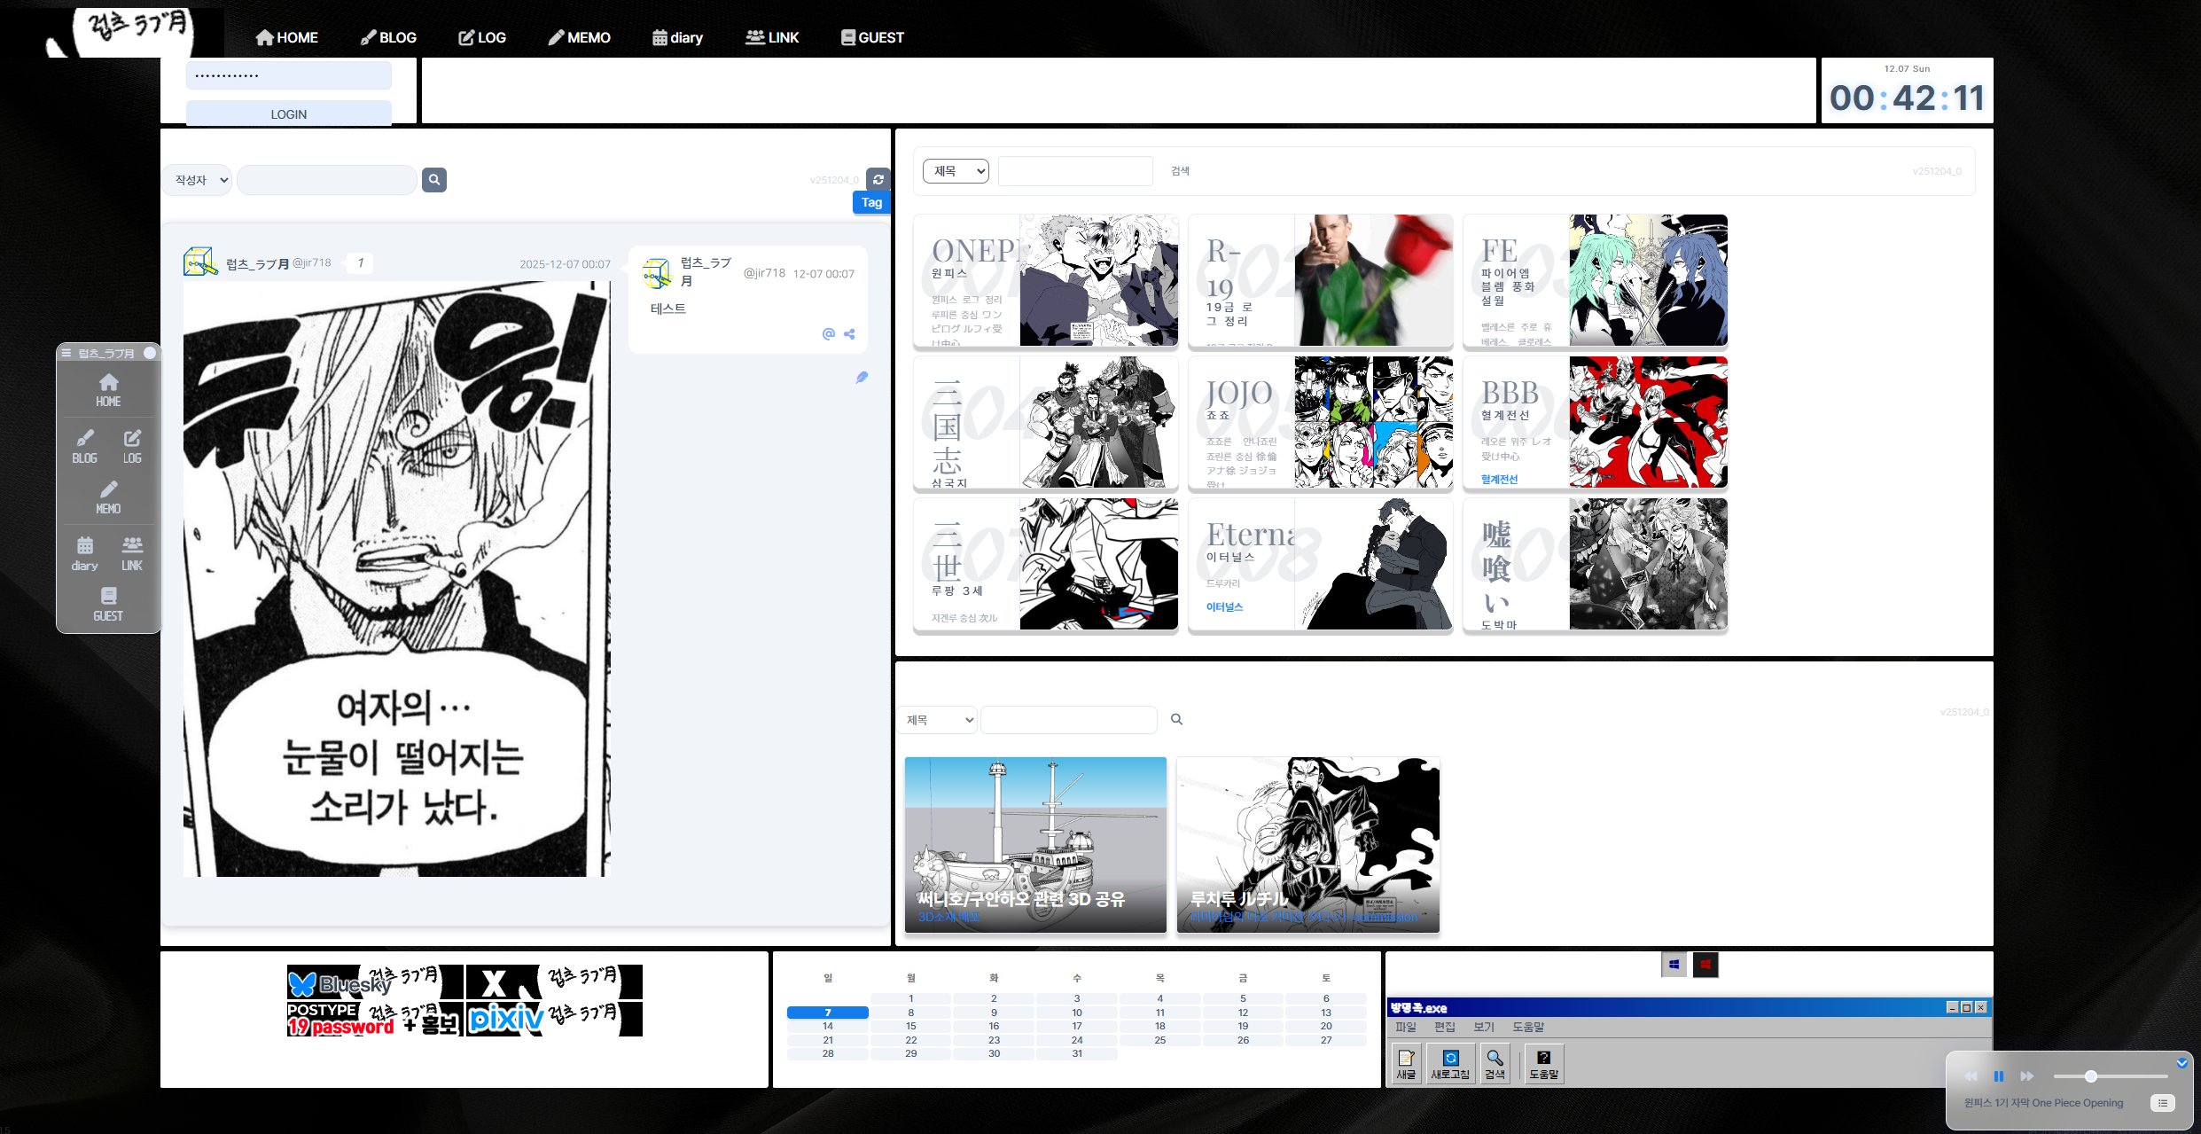Click the LOGIN button
Image resolution: width=2201 pixels, height=1134 pixels.
tap(288, 114)
